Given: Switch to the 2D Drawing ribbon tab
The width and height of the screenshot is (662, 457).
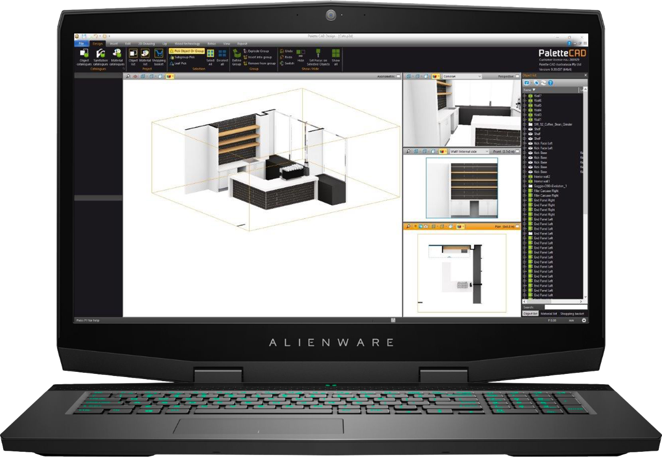Looking at the screenshot, I should [146, 43].
